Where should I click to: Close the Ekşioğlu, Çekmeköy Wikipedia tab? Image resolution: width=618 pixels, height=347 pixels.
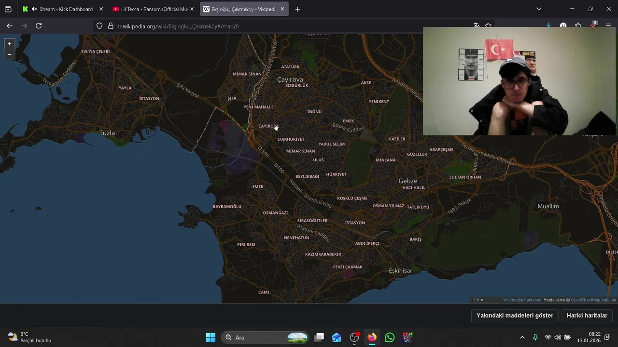pyautogui.click(x=282, y=9)
